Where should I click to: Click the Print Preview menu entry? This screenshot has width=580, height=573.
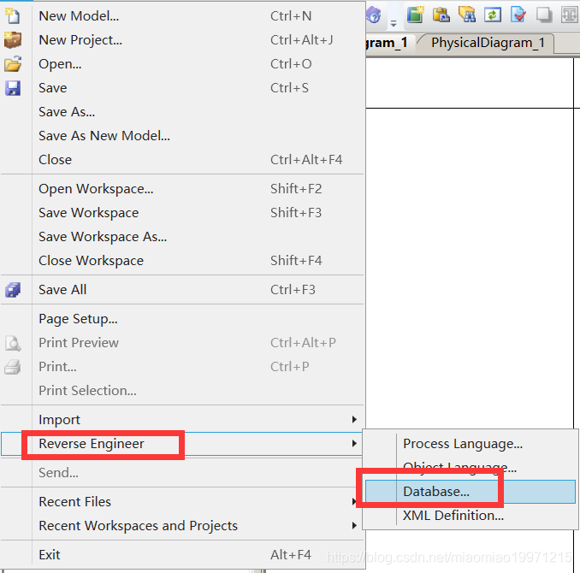tap(183, 343)
